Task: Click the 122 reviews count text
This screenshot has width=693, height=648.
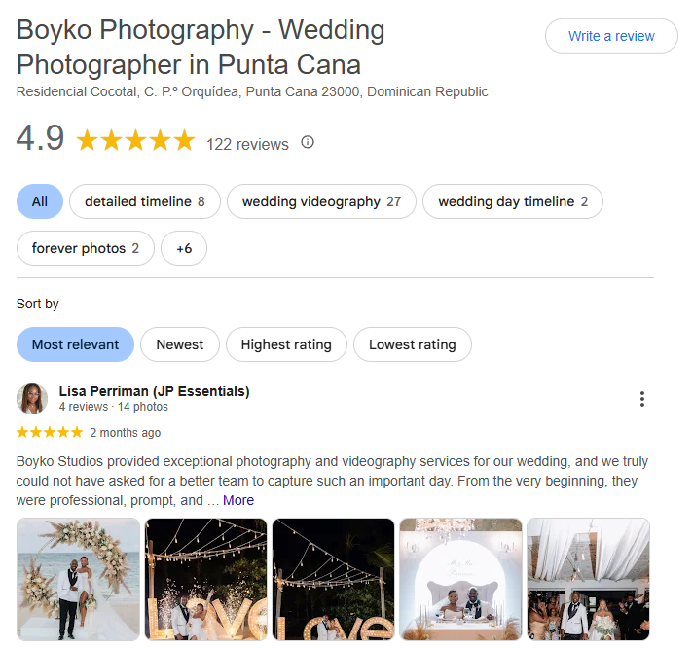Action: coord(247,144)
